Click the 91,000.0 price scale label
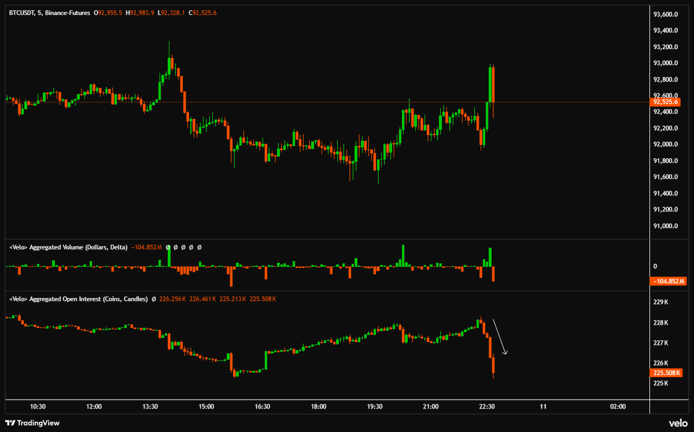694x432 pixels. 665,226
